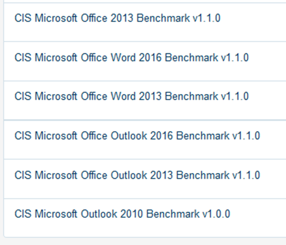Viewport: 286px width, 245px height.
Task: Select the Outlook 2010 Benchmark list row
Action: (145, 218)
